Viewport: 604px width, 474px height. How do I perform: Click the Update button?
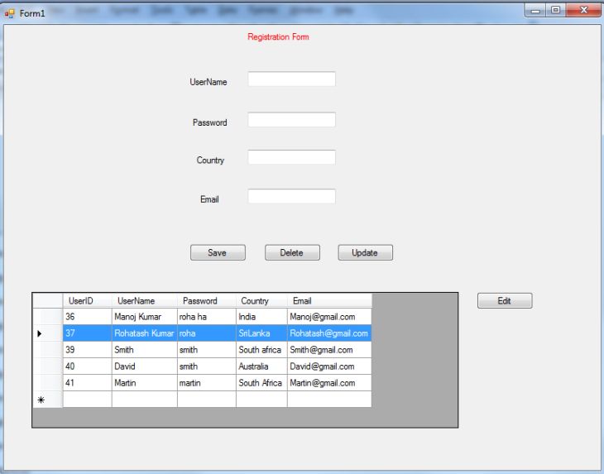point(365,252)
